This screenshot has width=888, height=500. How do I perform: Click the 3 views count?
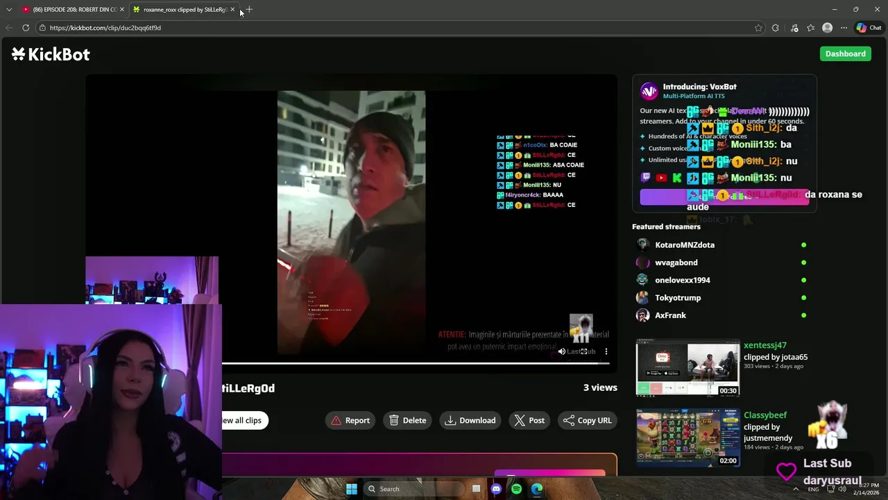point(600,387)
